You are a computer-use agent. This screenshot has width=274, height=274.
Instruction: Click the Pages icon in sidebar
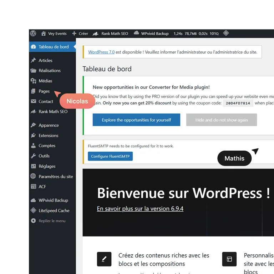(x=33, y=91)
